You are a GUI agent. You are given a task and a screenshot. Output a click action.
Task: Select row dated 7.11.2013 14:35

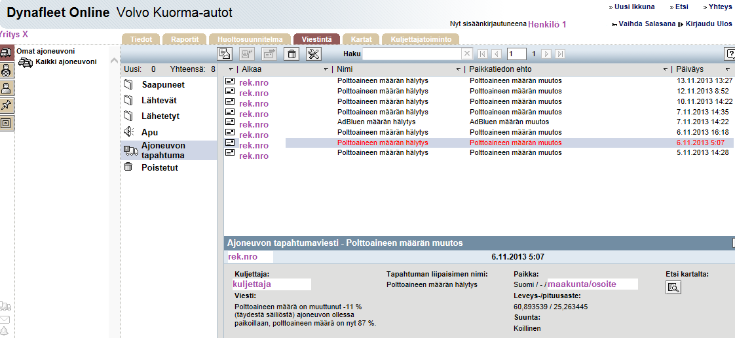[479, 112]
